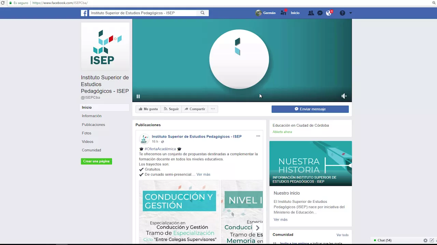Click the Publicaciones section heading
The width and height of the screenshot is (437, 245).
148,125
